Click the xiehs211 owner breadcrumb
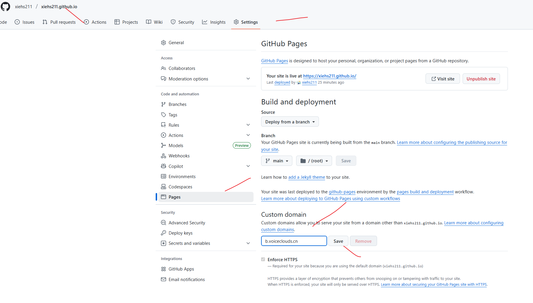533x303 pixels. click(x=24, y=6)
